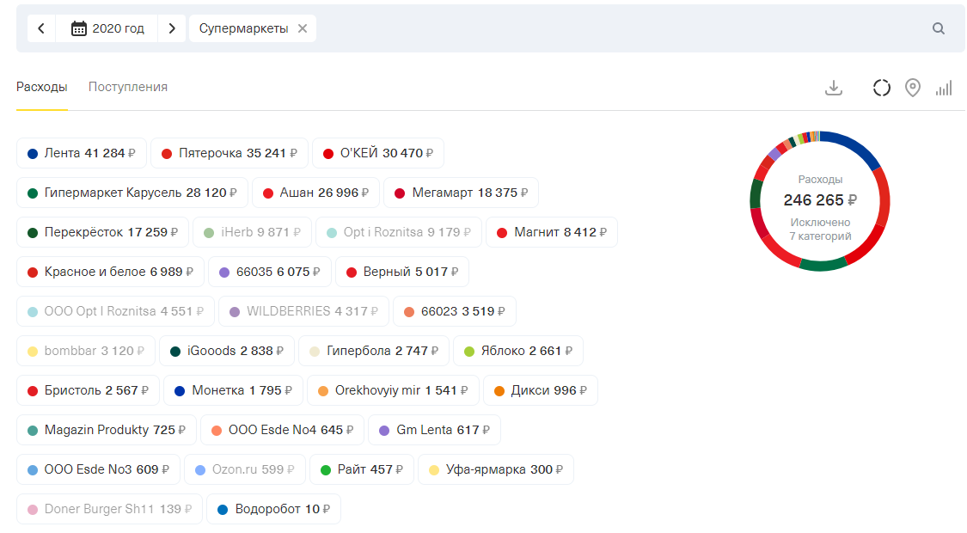Pick the Ozon.ru 599 ₽ chip
The width and height of the screenshot is (967, 533).
245,469
